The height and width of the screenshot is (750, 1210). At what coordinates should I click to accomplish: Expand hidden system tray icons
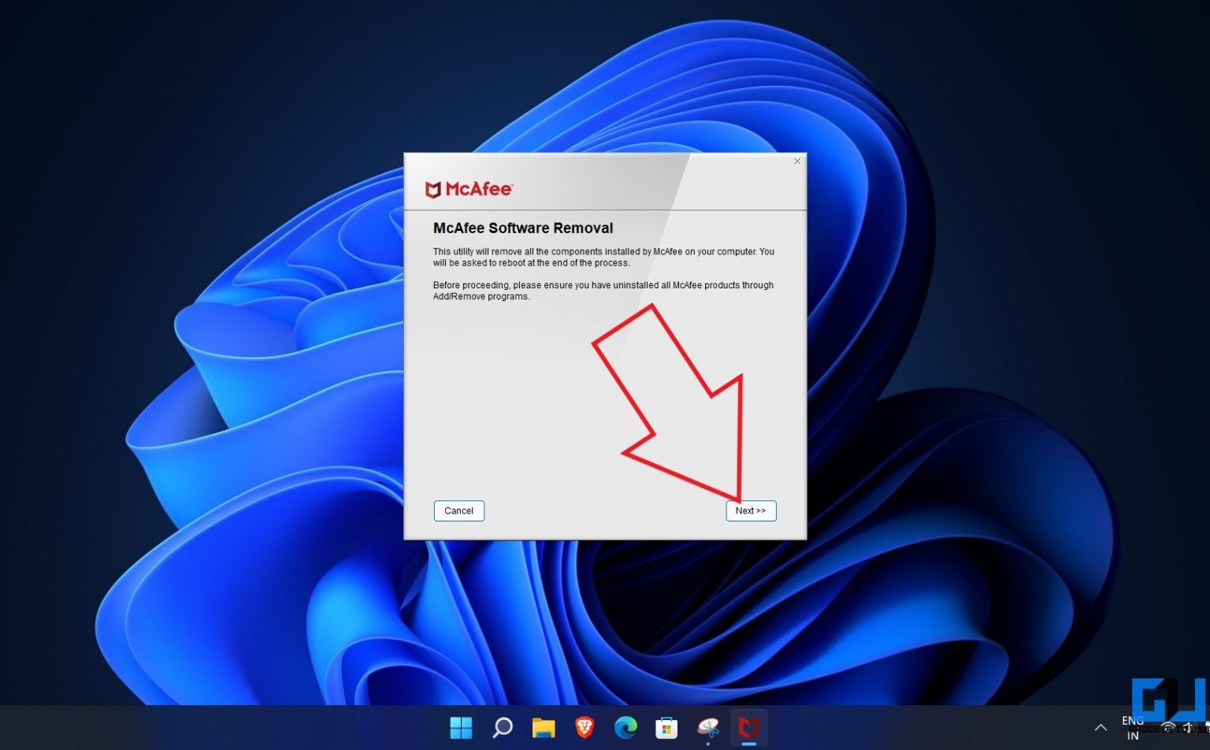(1101, 727)
